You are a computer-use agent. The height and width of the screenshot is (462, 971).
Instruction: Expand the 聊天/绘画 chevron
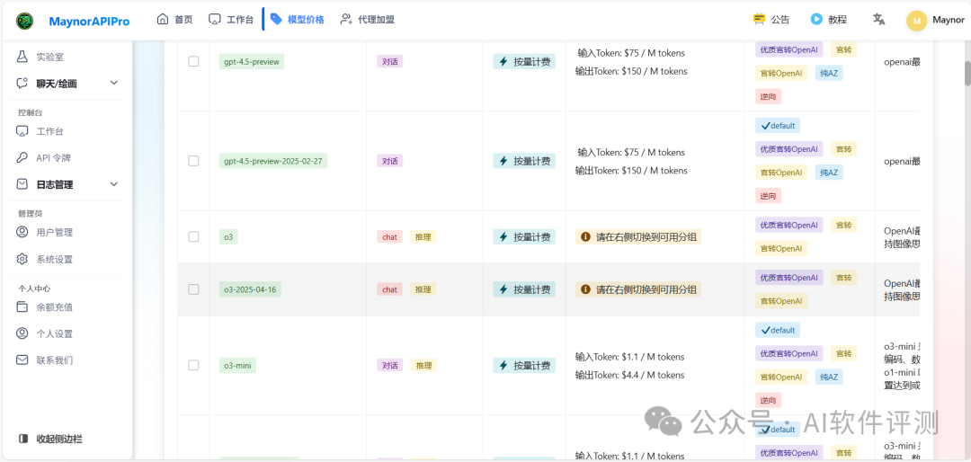click(114, 83)
